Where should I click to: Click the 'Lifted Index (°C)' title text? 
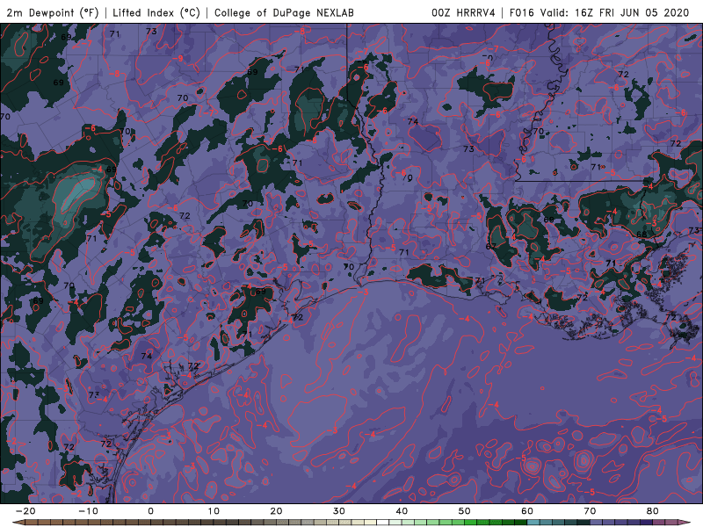pyautogui.click(x=156, y=13)
